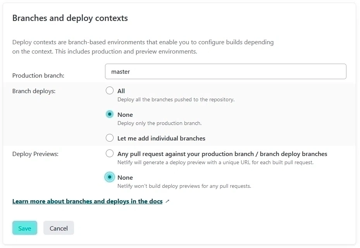Select the "All" branch deploys option
Screen dimensions: 360x248
109,90
